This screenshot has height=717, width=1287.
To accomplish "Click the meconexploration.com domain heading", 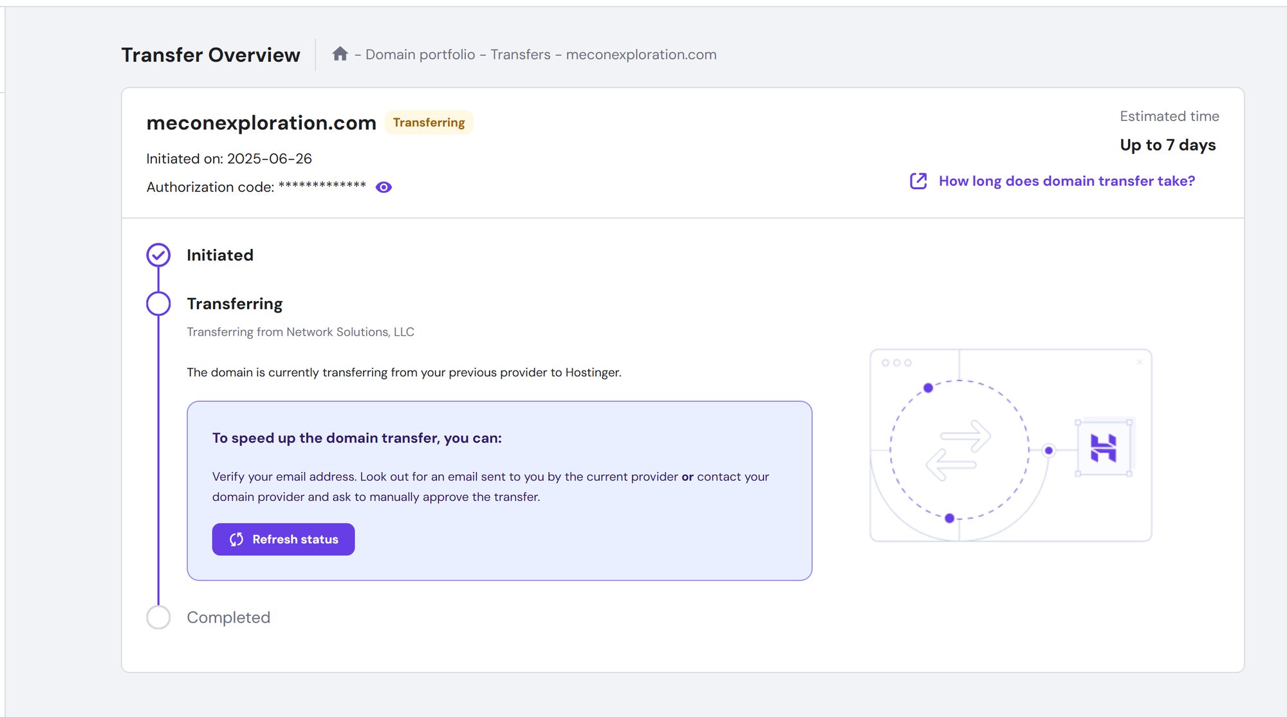I will tap(261, 122).
